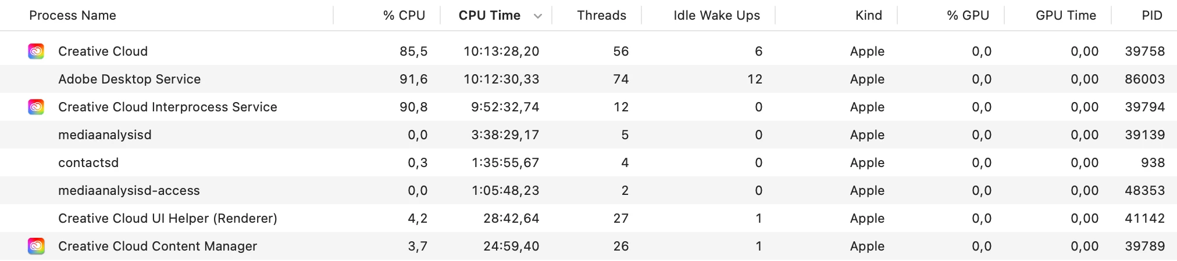Image resolution: width=1177 pixels, height=261 pixels.
Task: Select the contactsd process row
Action: [x=588, y=163]
